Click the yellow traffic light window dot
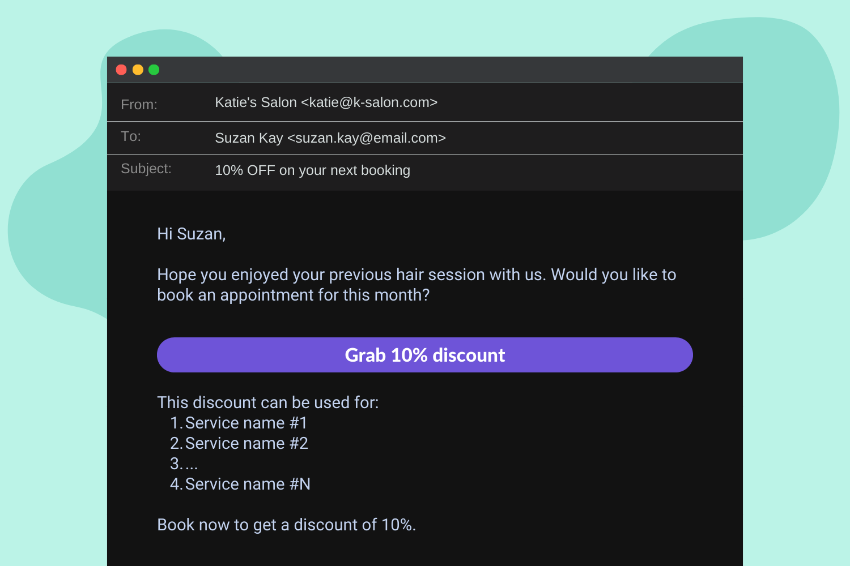 click(x=138, y=69)
